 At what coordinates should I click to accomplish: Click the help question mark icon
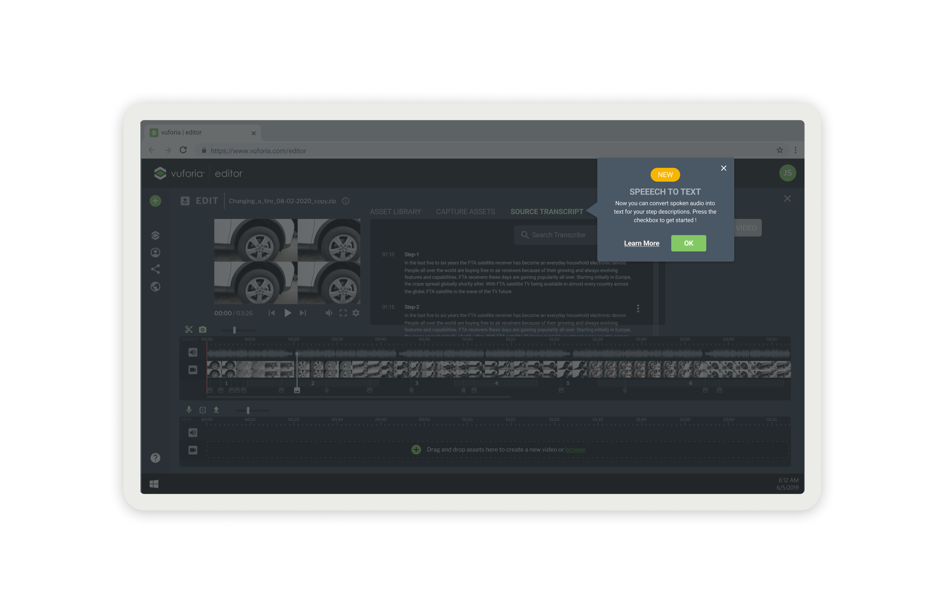click(155, 458)
